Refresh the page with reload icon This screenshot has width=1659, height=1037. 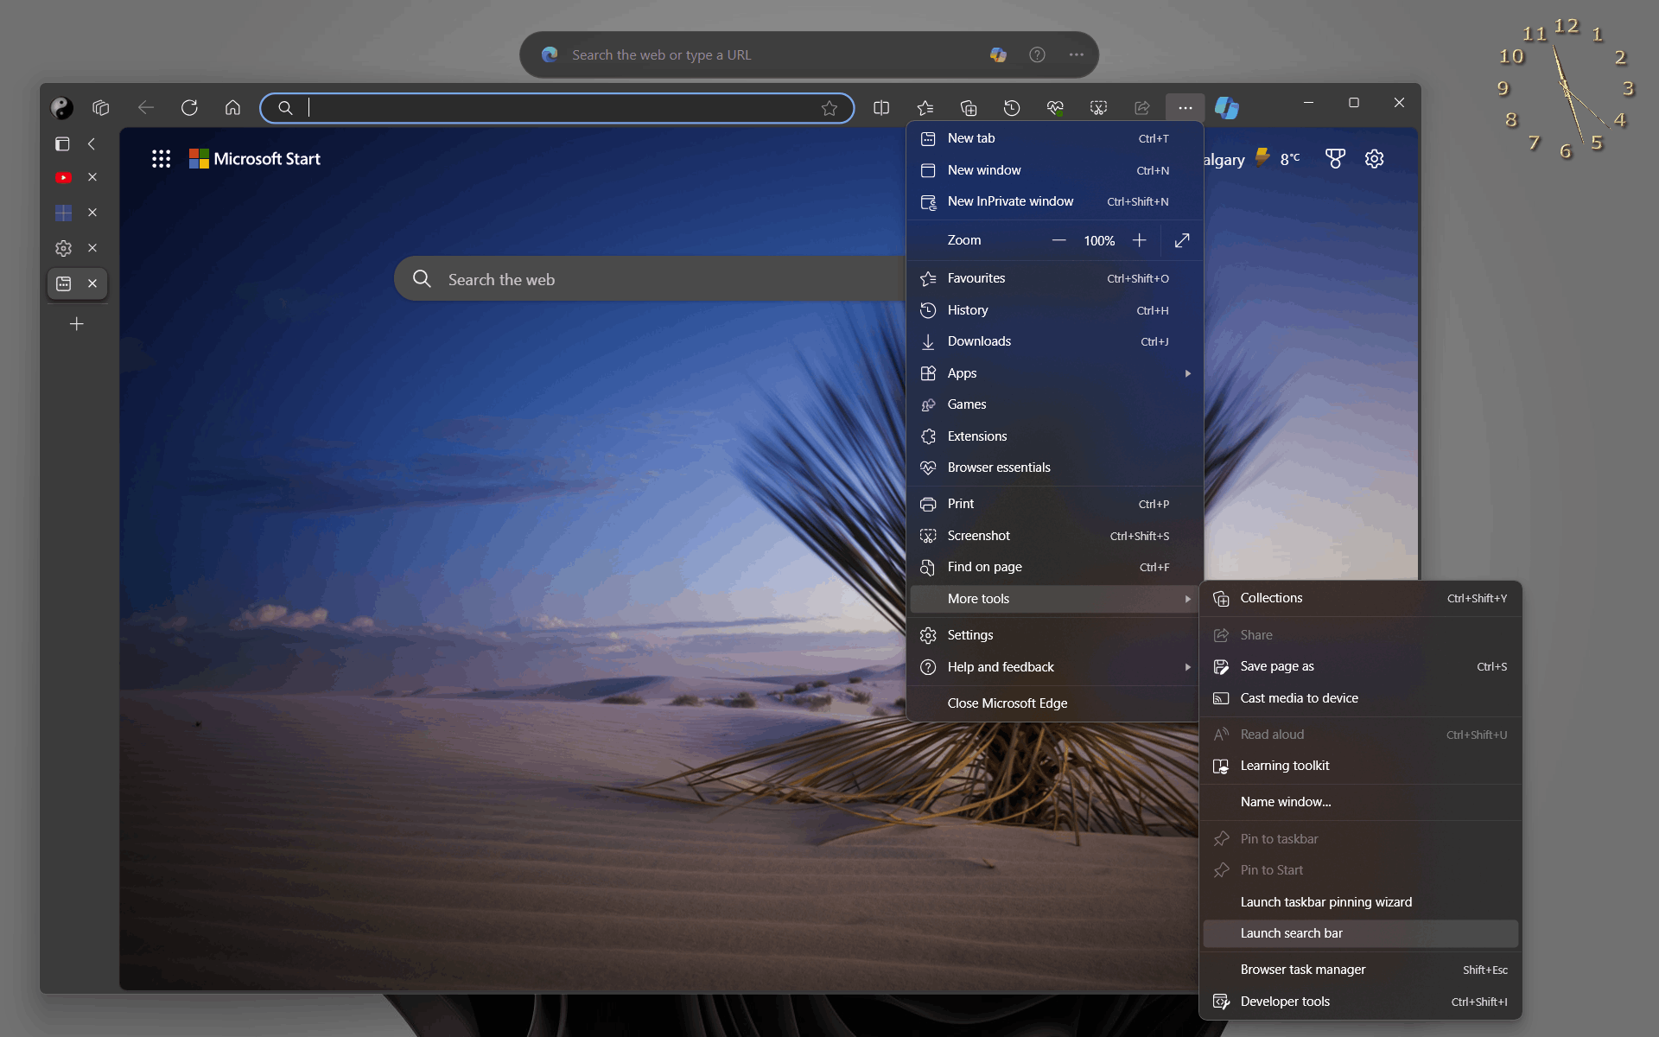click(x=189, y=108)
